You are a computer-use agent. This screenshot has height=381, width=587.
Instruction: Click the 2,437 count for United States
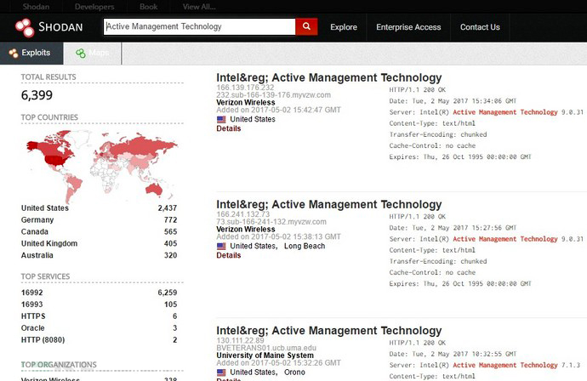pyautogui.click(x=168, y=208)
